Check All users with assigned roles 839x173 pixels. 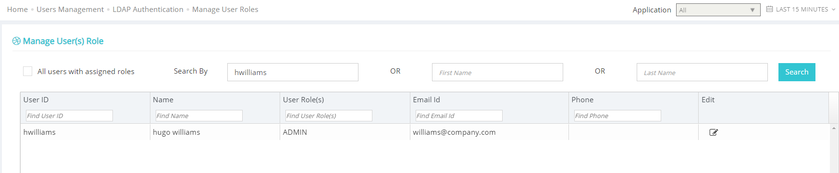point(27,71)
